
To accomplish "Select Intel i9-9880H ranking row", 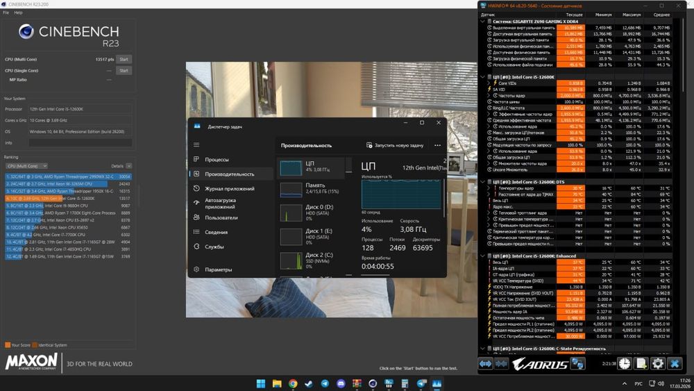I will click(x=68, y=206).
